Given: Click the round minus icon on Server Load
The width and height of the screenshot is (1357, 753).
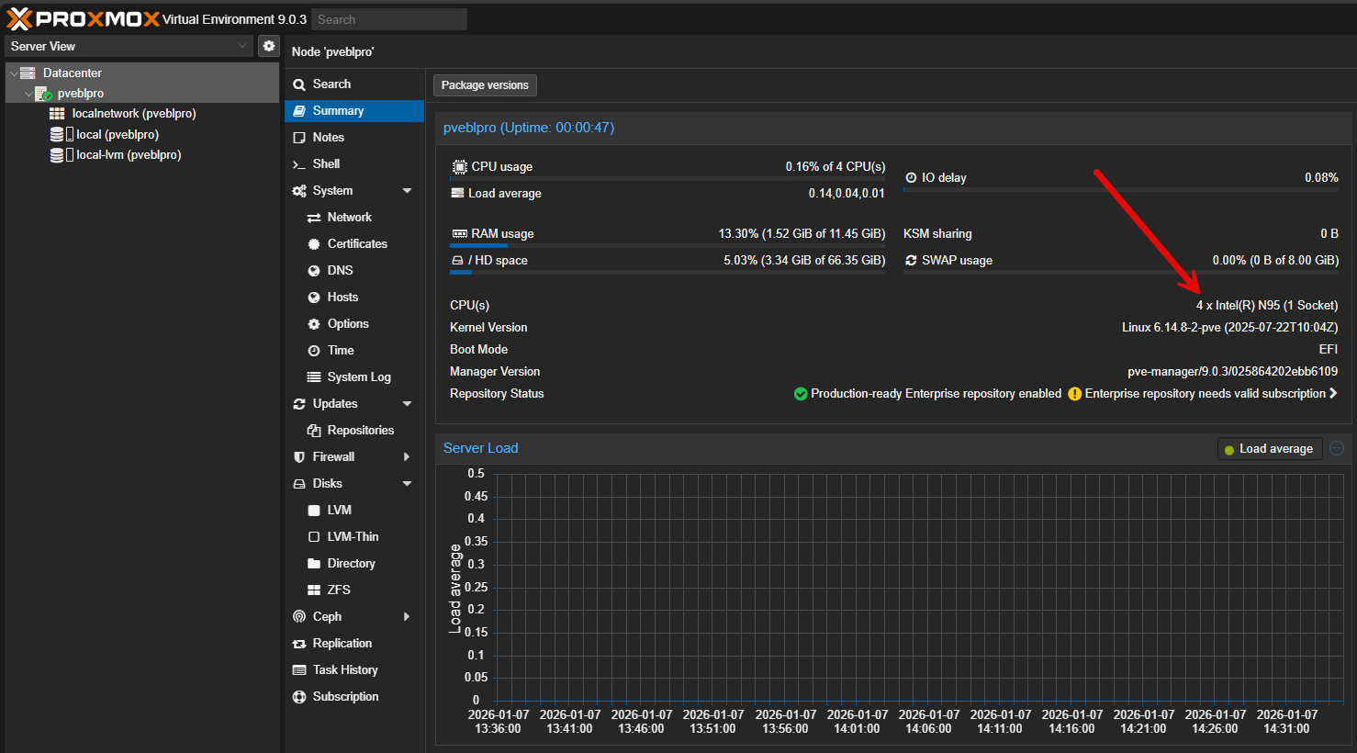Looking at the screenshot, I should (1337, 448).
